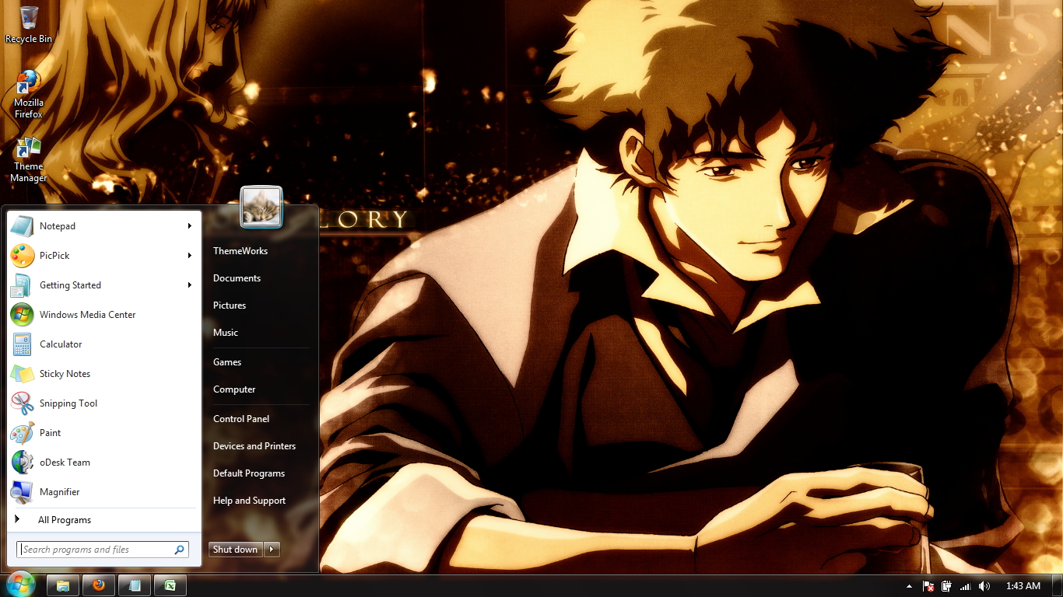Open the notepad taskbar icon

(x=135, y=586)
